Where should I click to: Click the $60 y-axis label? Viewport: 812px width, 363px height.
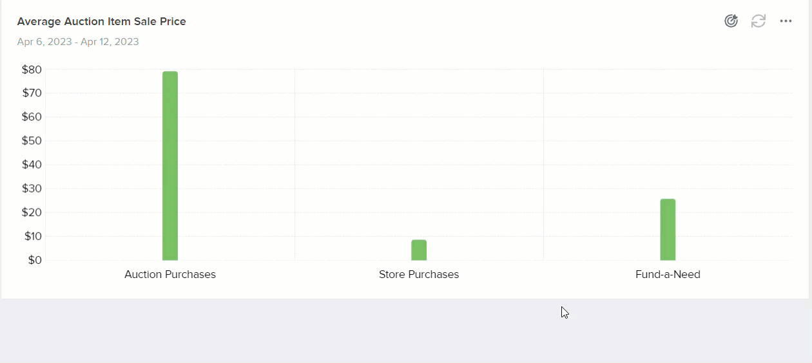(x=32, y=117)
